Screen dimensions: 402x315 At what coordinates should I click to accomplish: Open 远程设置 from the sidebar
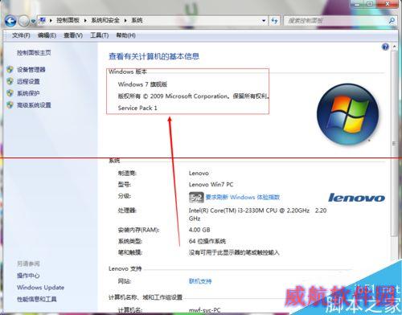tap(28, 81)
